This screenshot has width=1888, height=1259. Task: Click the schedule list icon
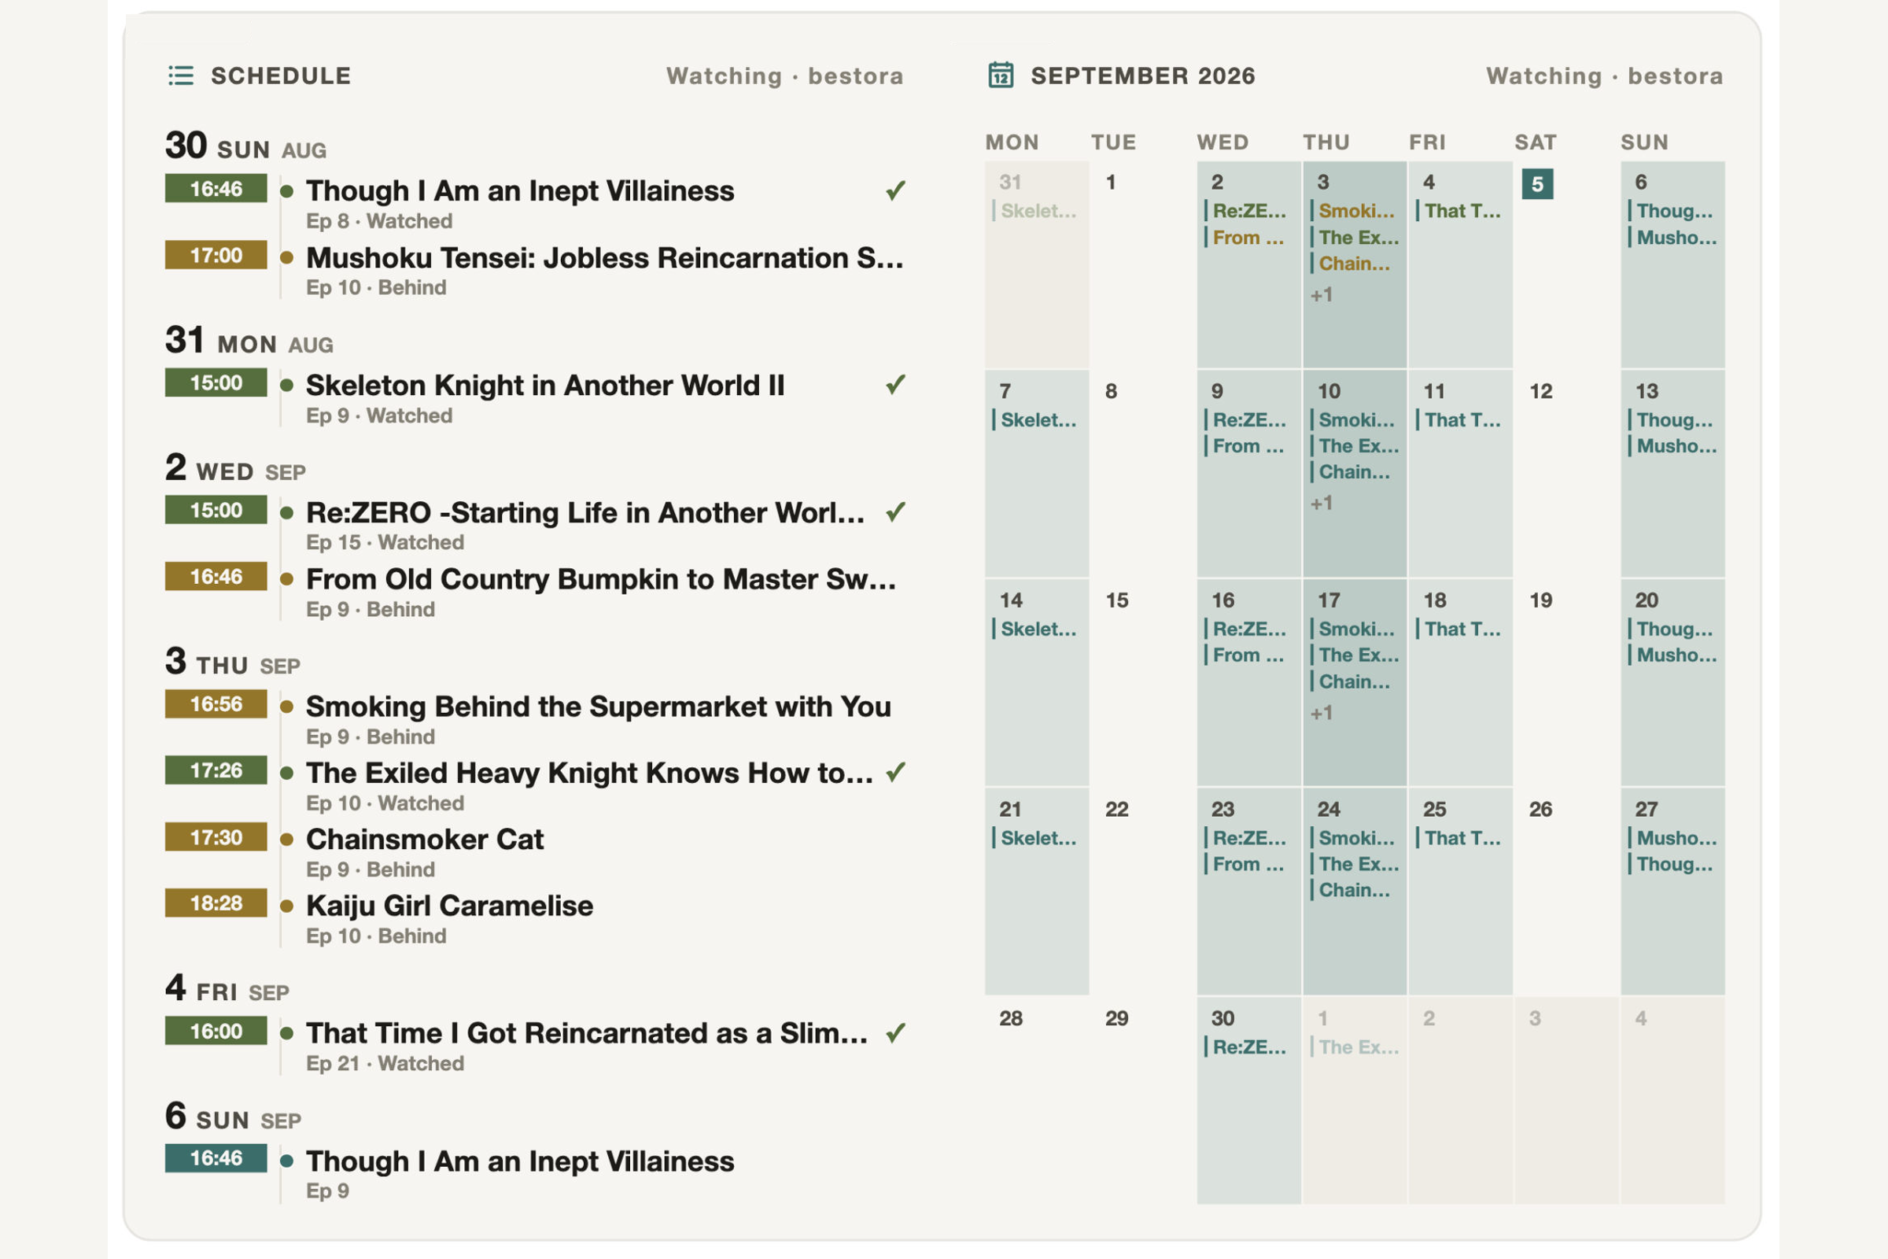[x=181, y=76]
